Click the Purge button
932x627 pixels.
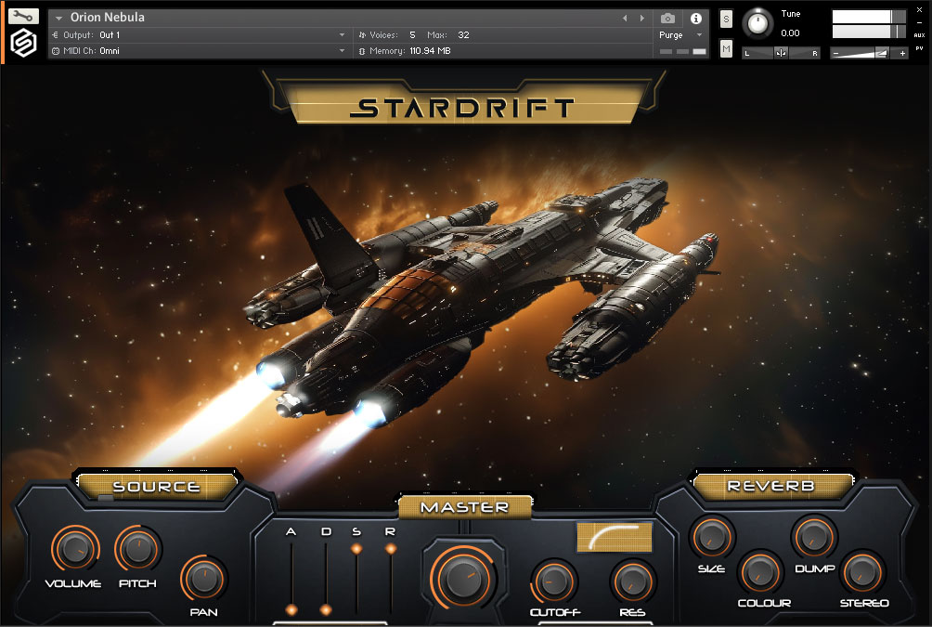(671, 33)
